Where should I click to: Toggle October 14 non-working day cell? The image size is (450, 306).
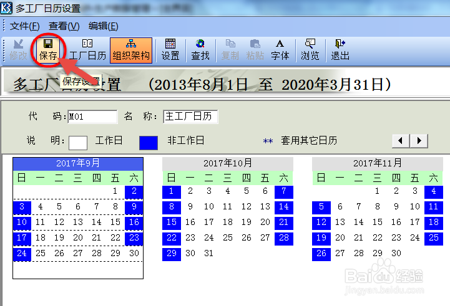(284, 207)
